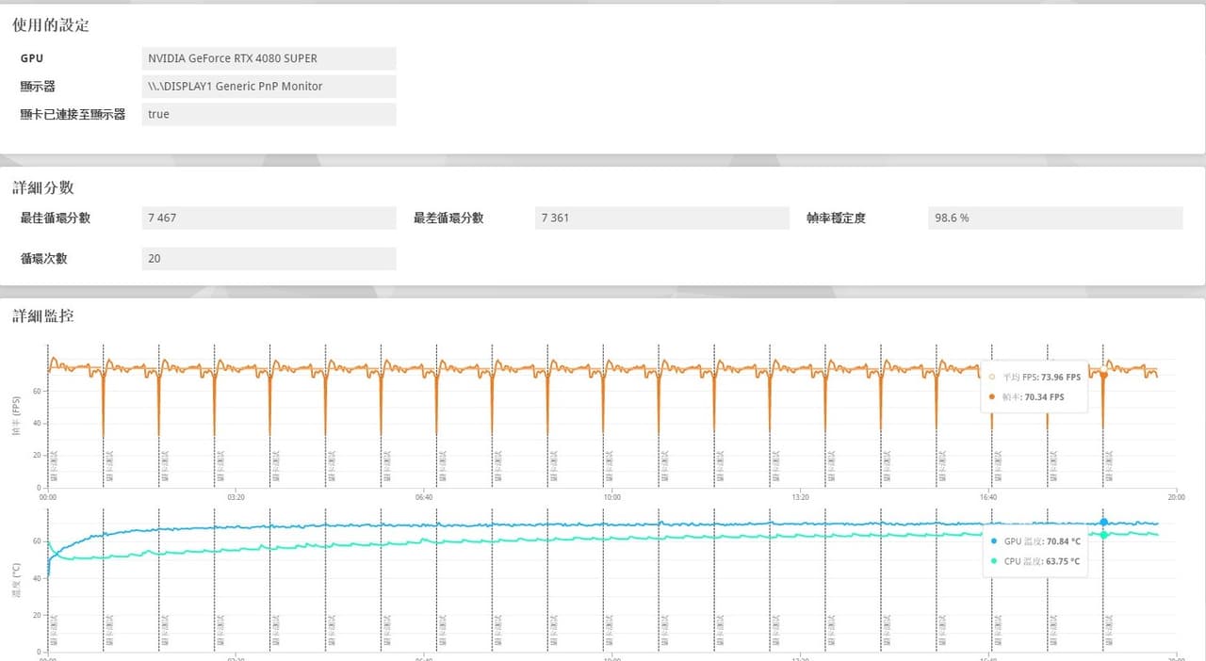Click the display field with Generic PnP Monitor

[269, 87]
